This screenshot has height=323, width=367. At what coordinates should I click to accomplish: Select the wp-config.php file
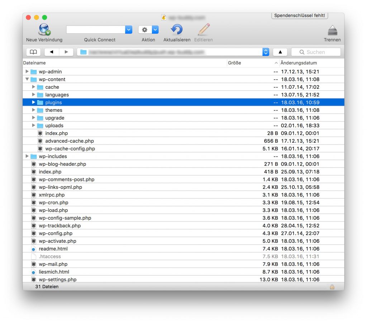click(x=56, y=233)
